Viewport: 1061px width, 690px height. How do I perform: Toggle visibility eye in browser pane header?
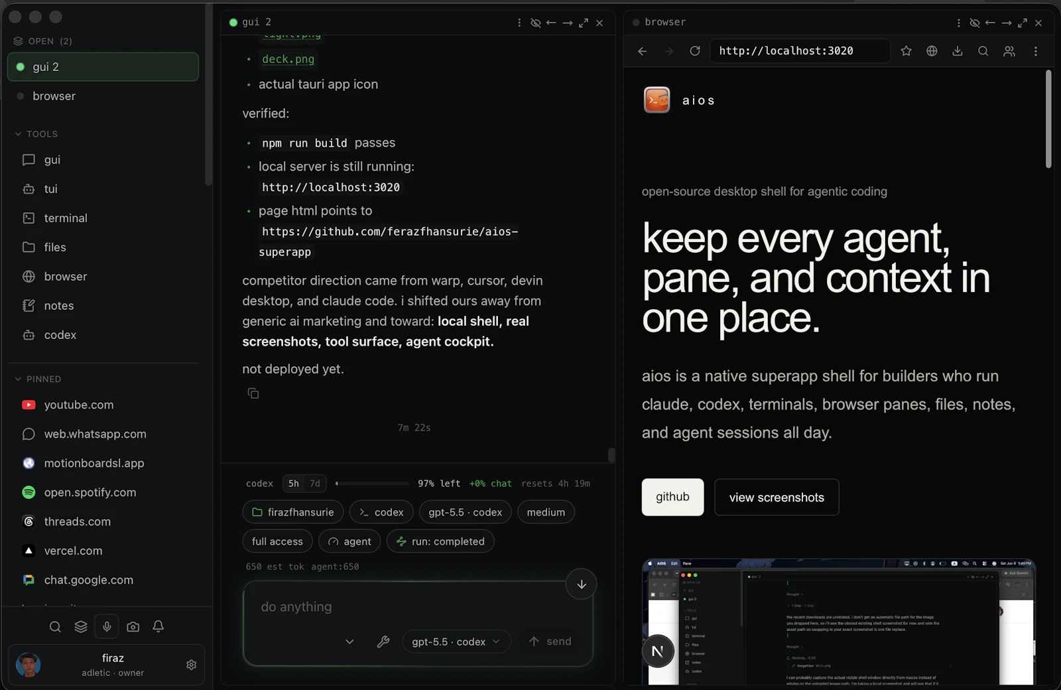974,23
